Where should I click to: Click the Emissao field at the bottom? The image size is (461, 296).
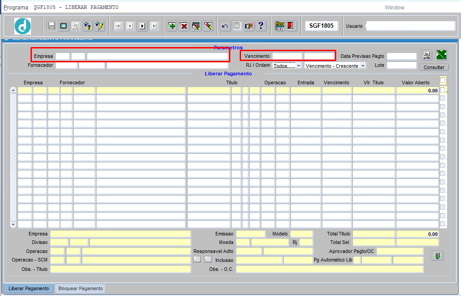tap(250, 234)
